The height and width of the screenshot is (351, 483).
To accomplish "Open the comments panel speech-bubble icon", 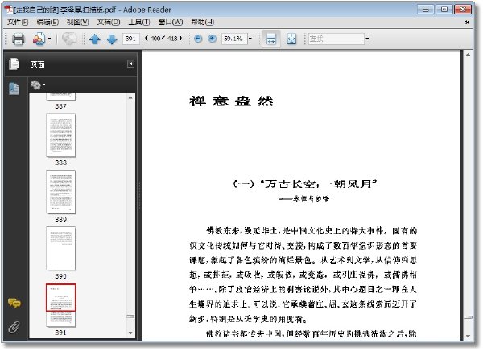I will [x=14, y=304].
